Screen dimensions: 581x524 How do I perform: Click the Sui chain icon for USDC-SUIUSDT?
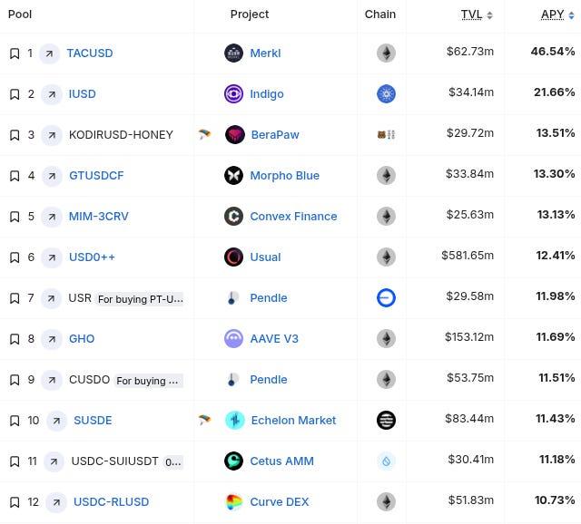pos(386,461)
